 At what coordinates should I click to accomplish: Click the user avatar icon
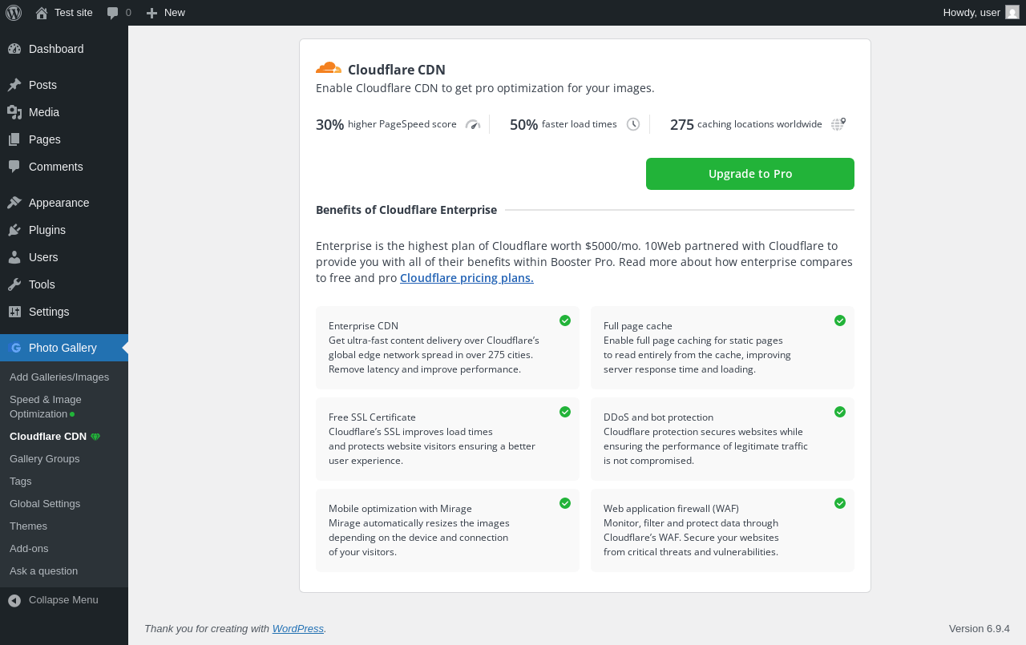tap(1012, 12)
